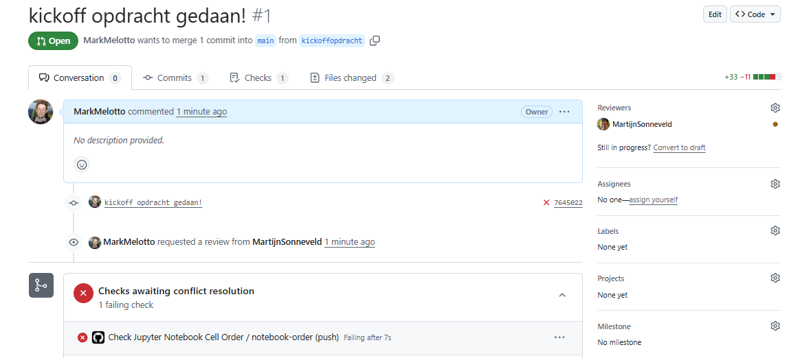Screen dimensions: 800x358
Task: Click the pull request title 'kickoff opdracht gedaan!'
Action: 137,15
